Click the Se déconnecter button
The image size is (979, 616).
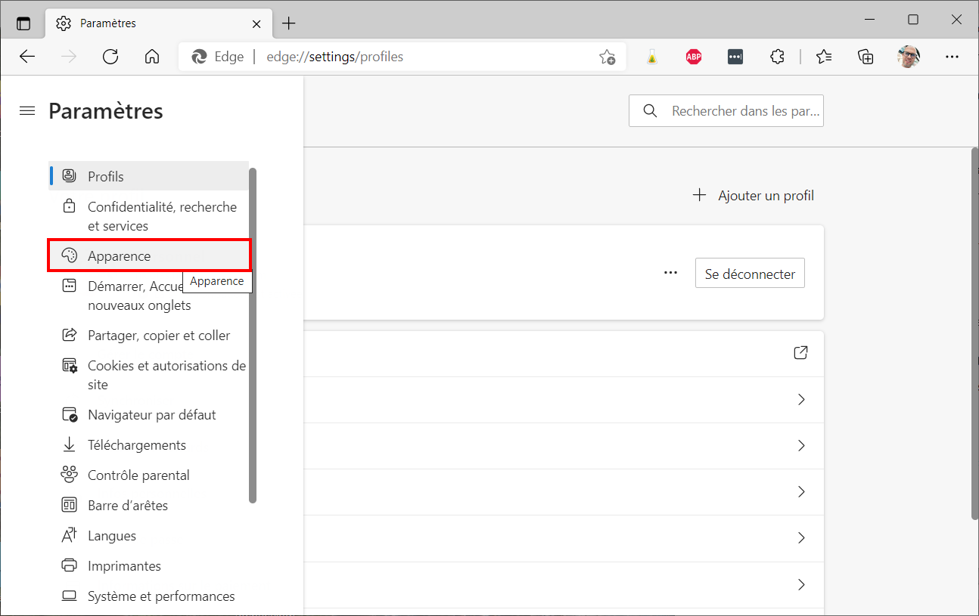pyautogui.click(x=750, y=274)
